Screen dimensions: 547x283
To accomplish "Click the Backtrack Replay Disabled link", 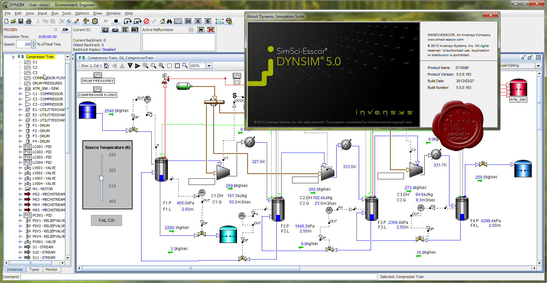I will pos(109,50).
